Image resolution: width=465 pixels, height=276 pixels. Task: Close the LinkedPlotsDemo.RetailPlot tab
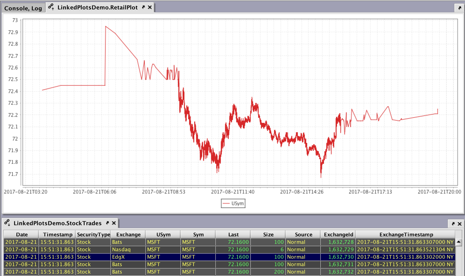(x=149, y=8)
